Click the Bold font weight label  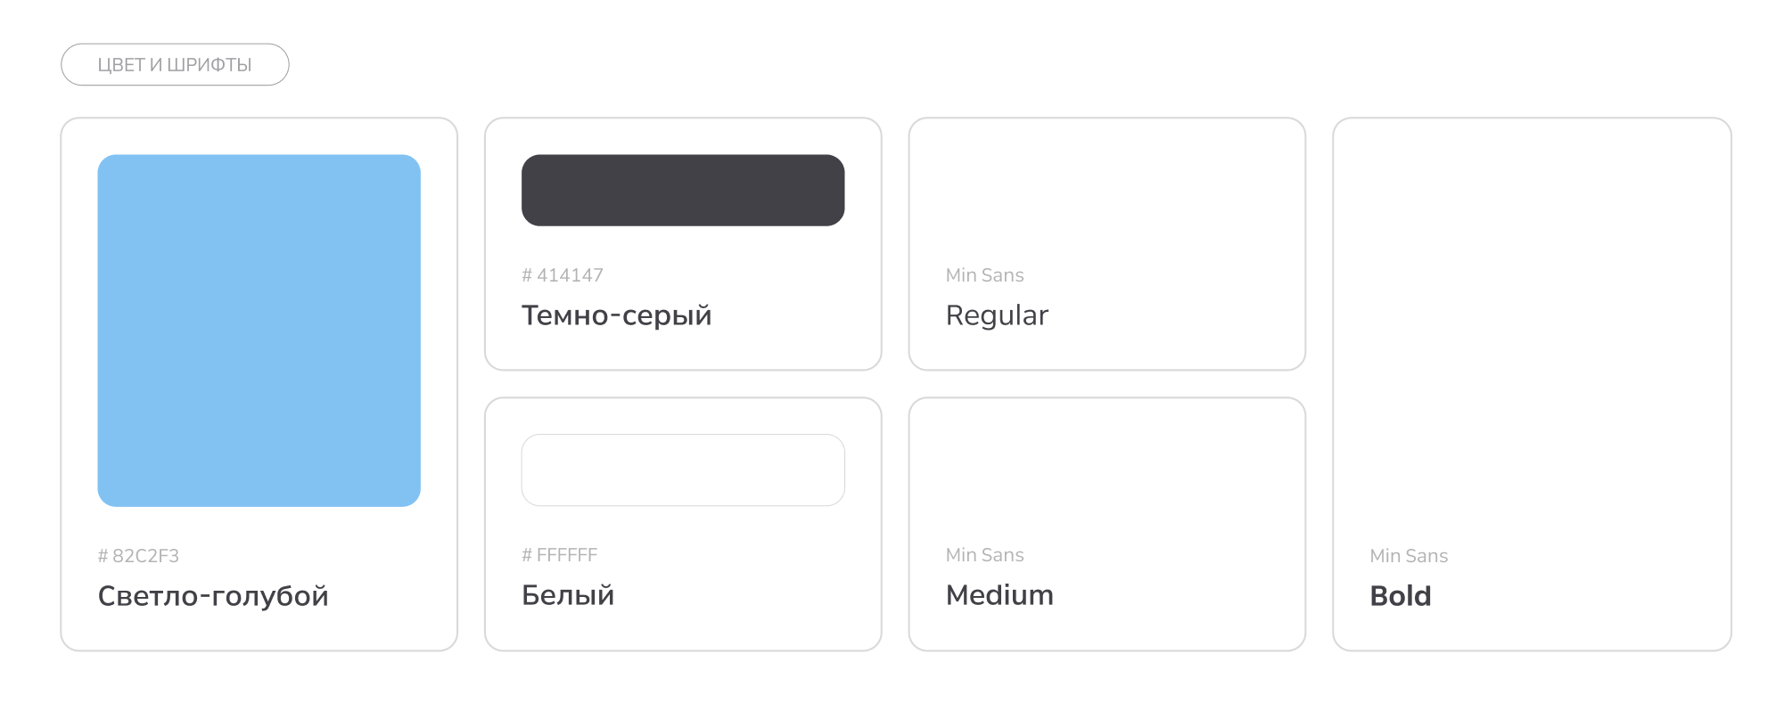click(x=1401, y=596)
